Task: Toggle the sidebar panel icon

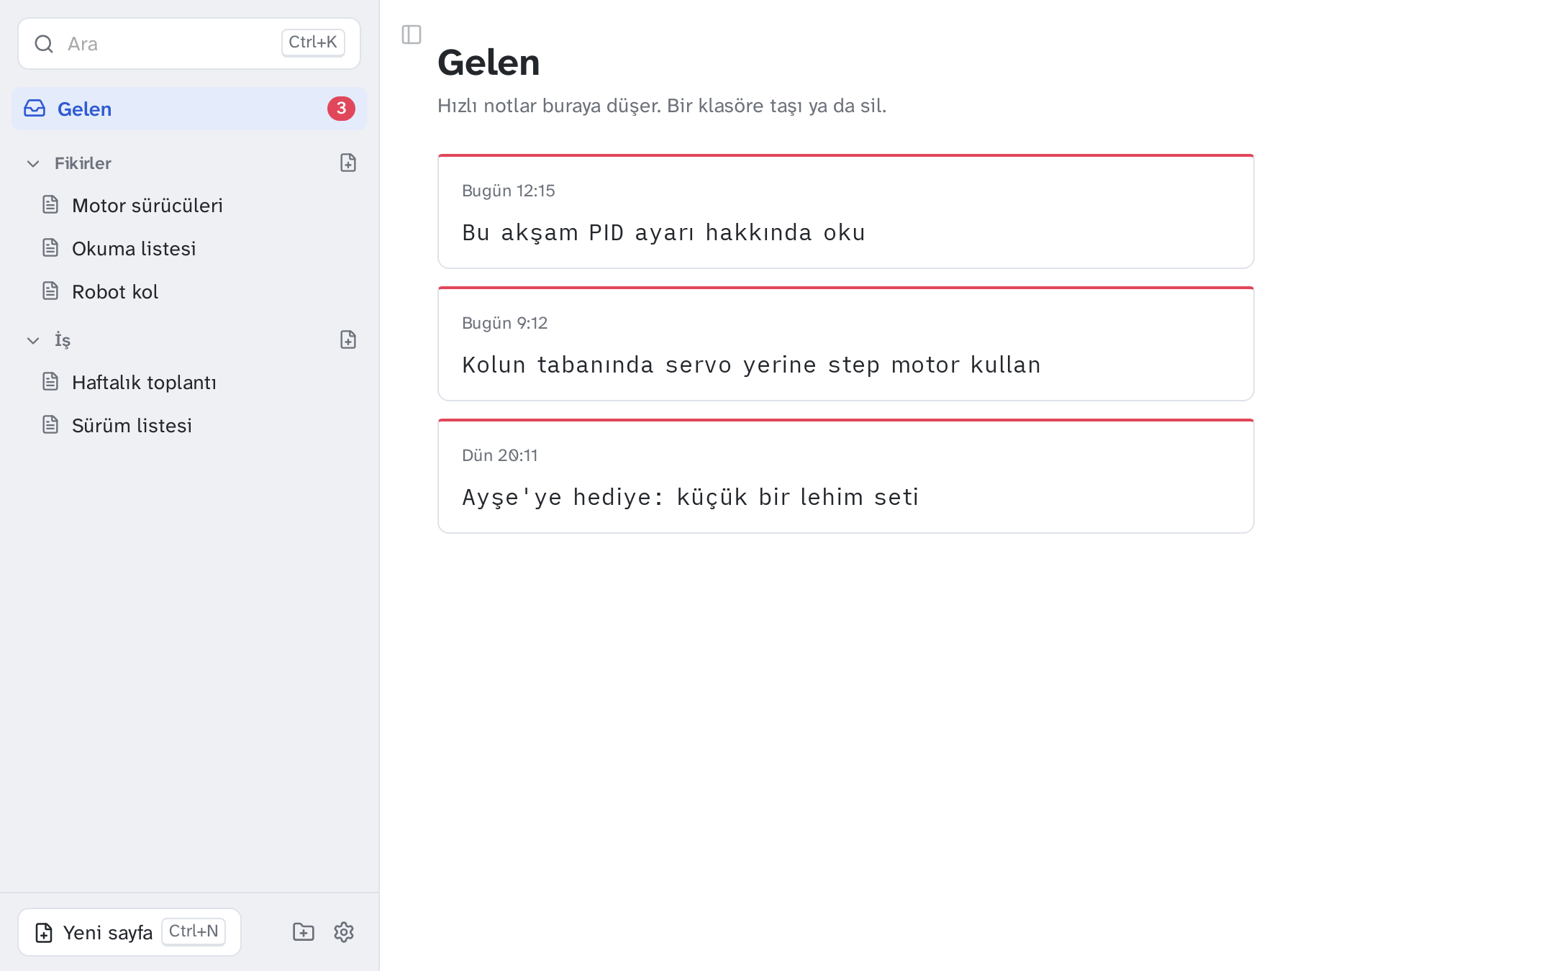Action: [412, 35]
